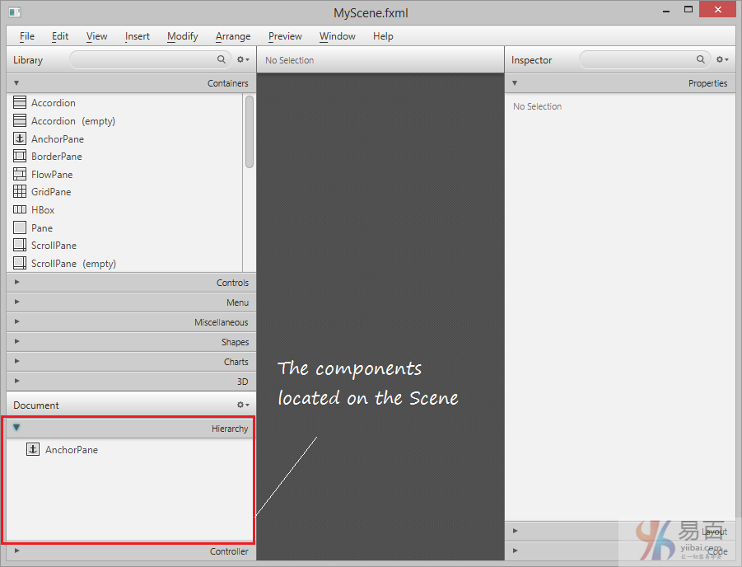Open the Document gear options menu
The width and height of the screenshot is (742, 567).
(243, 405)
